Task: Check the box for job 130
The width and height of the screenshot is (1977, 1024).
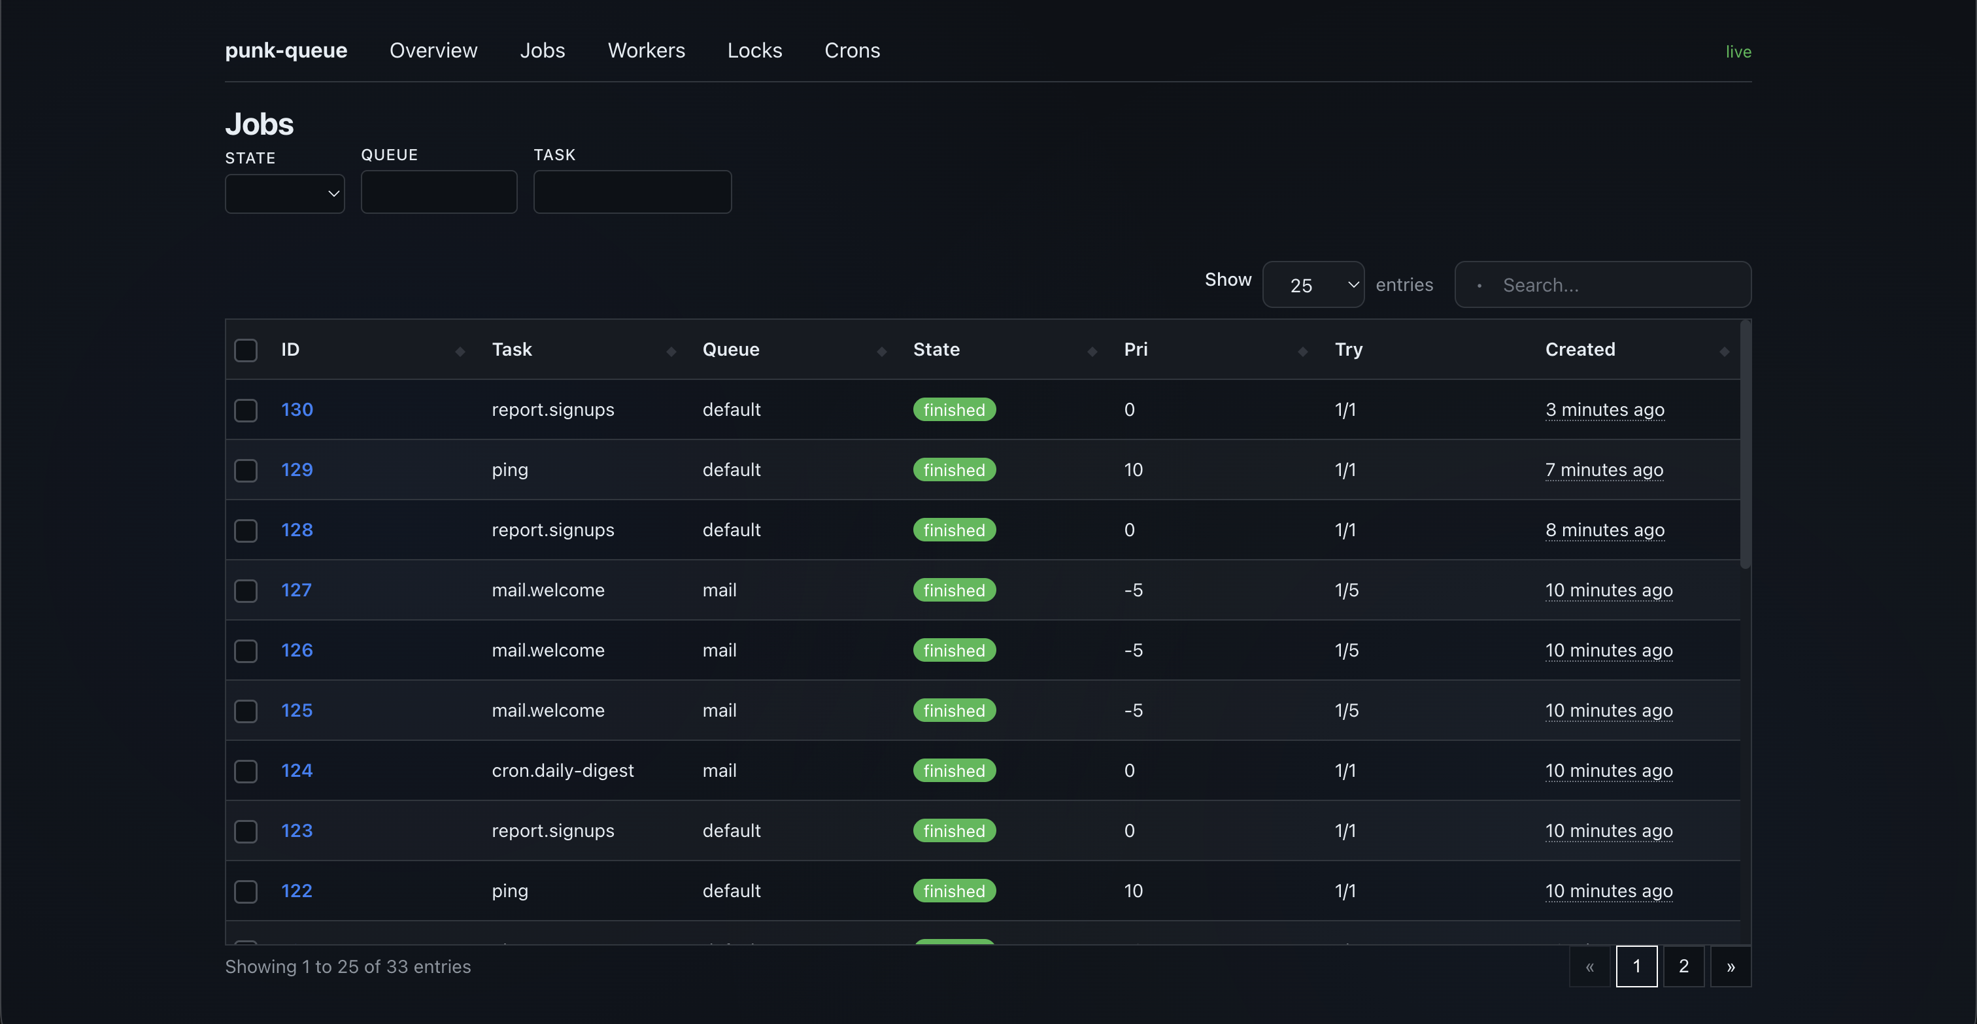Action: coord(246,410)
